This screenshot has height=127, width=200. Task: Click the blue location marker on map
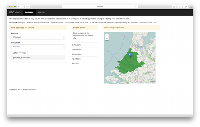(129, 55)
